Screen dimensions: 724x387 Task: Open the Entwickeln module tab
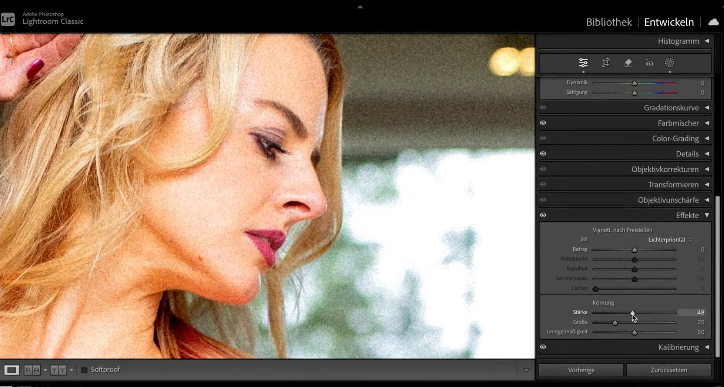(x=669, y=22)
